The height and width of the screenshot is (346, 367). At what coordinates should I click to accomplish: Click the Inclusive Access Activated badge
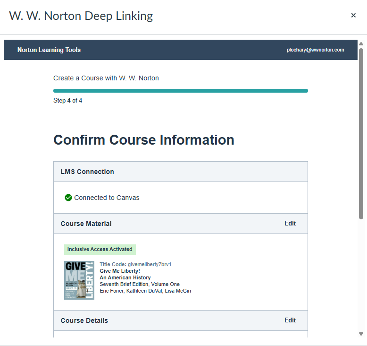100,250
